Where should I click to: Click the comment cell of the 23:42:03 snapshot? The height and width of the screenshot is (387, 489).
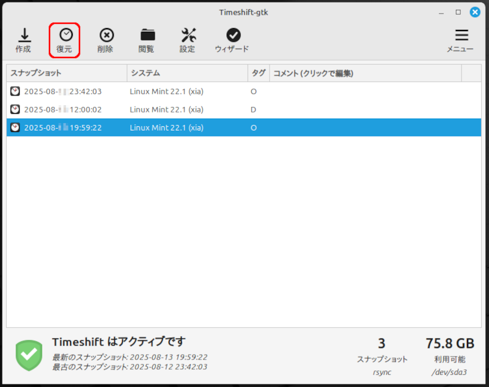[364, 92]
